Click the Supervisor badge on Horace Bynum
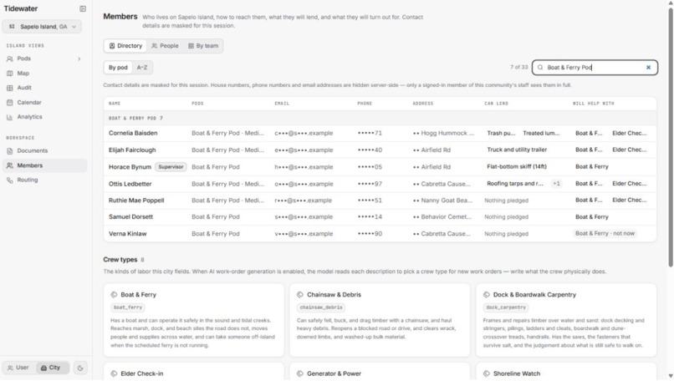The height and width of the screenshot is (381, 674). pyautogui.click(x=171, y=167)
